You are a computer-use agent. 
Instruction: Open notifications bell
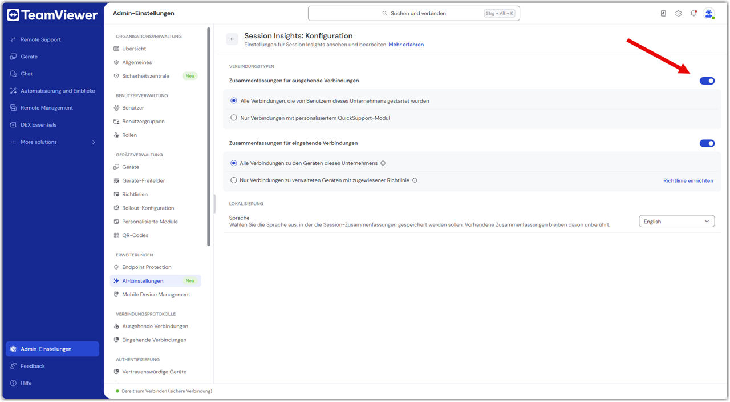[x=693, y=13]
